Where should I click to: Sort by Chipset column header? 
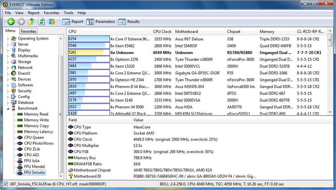pos(241,32)
